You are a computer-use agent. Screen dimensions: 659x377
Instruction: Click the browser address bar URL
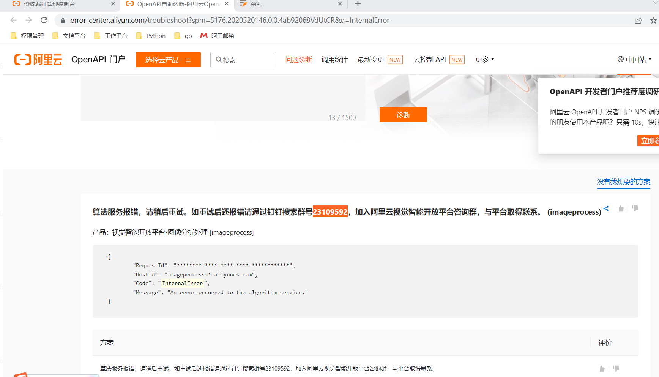[230, 21]
